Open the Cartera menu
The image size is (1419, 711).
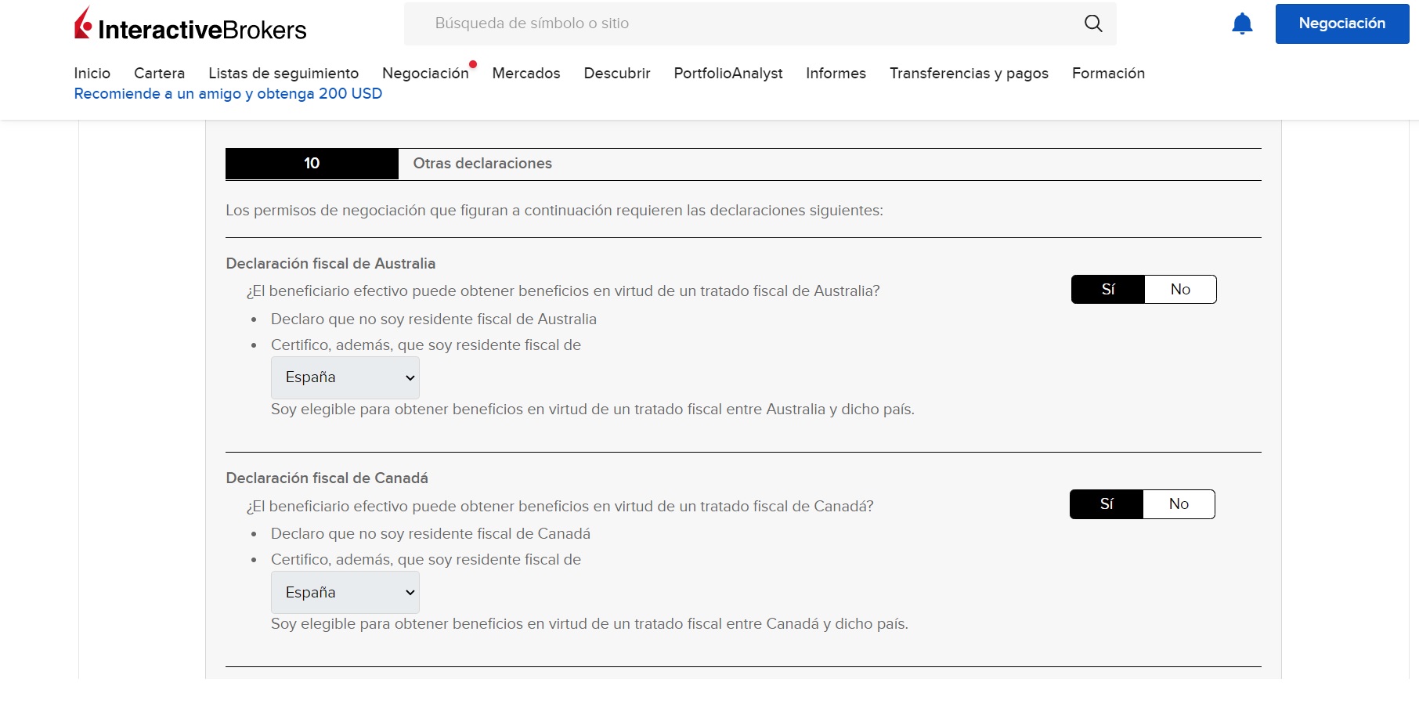coord(159,73)
